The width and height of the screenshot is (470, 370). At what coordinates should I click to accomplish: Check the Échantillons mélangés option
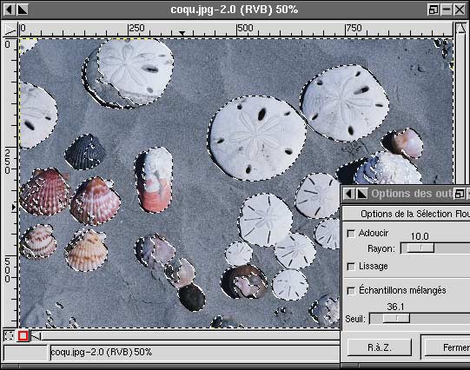[x=351, y=291]
